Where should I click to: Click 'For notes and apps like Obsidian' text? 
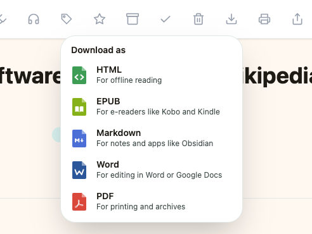click(x=155, y=144)
